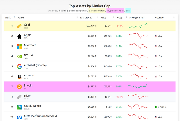This screenshot has width=180, height=121.
Task: Click the Amazon logo icon
Action: coord(19,77)
